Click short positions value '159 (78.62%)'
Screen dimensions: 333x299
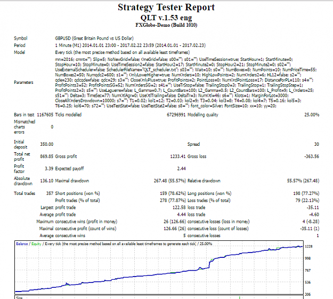point(173,193)
